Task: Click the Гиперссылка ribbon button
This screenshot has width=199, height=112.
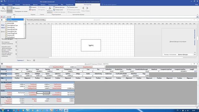Action: click(58, 10)
